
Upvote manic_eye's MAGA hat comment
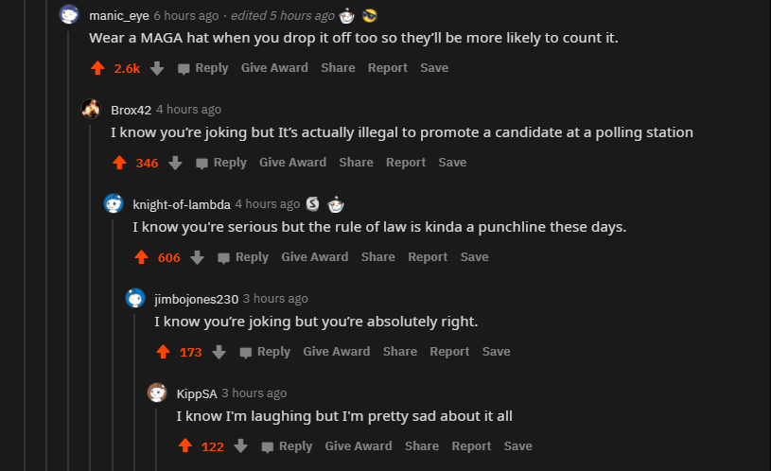pyautogui.click(x=97, y=68)
